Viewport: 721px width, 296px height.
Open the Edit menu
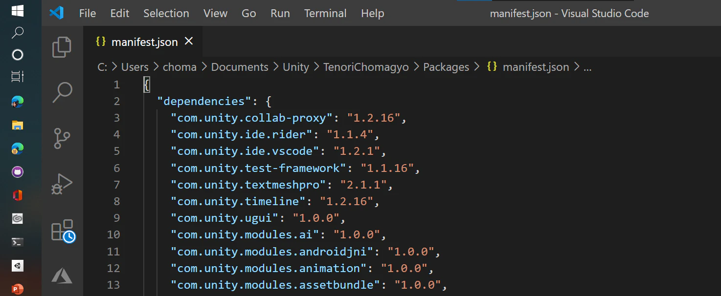[120, 13]
